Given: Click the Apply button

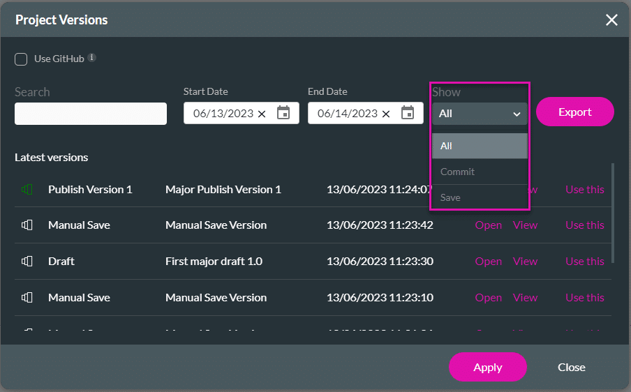Looking at the screenshot, I should click(x=487, y=367).
